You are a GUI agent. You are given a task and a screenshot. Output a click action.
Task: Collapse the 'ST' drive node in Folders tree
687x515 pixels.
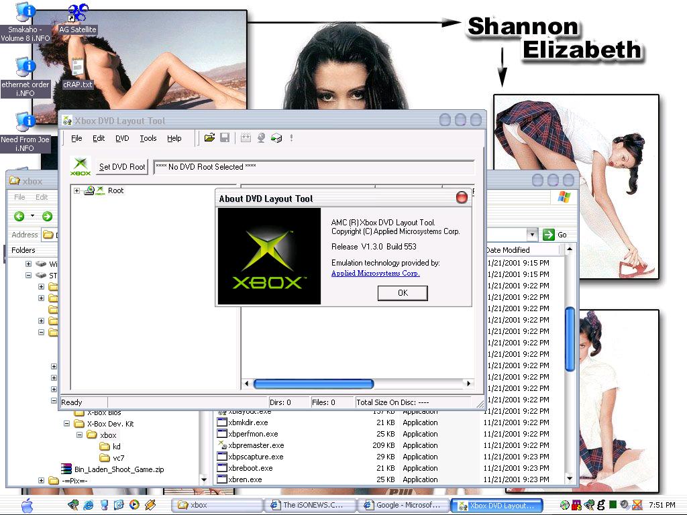pyautogui.click(x=28, y=275)
